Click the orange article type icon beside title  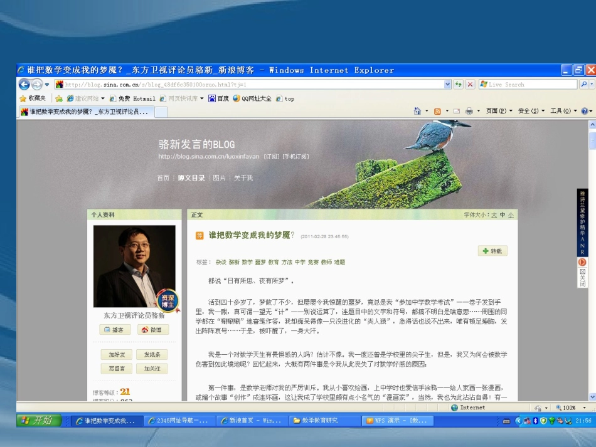(x=200, y=236)
